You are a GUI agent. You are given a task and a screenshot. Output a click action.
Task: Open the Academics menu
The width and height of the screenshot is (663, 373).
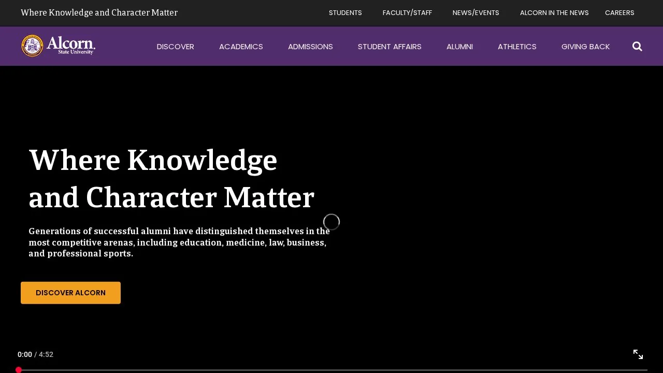click(241, 47)
